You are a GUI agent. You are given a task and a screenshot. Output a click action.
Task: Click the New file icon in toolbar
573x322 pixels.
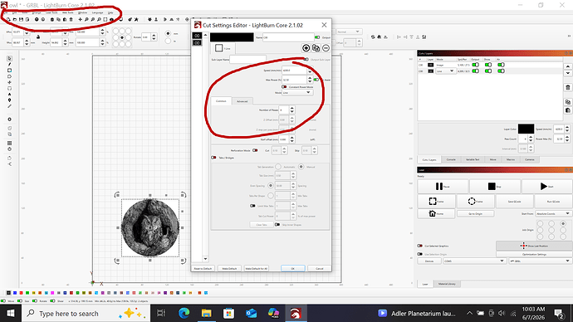(x=8, y=19)
